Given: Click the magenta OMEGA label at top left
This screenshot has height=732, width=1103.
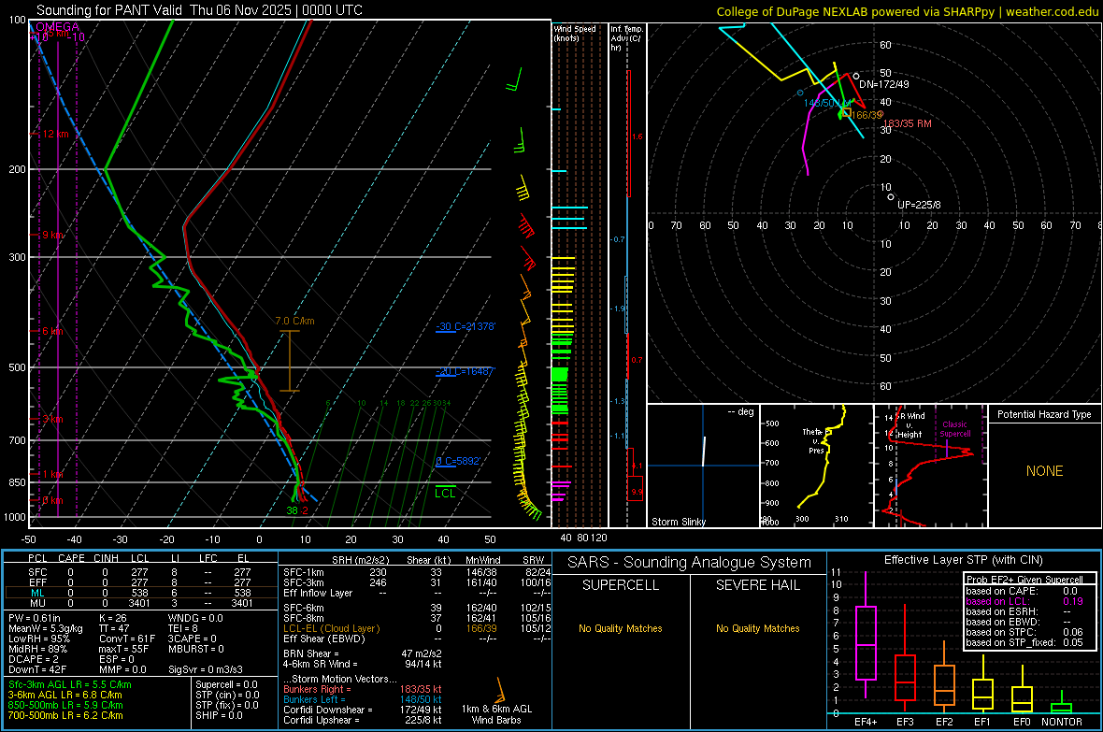Looking at the screenshot, I should 57,27.
